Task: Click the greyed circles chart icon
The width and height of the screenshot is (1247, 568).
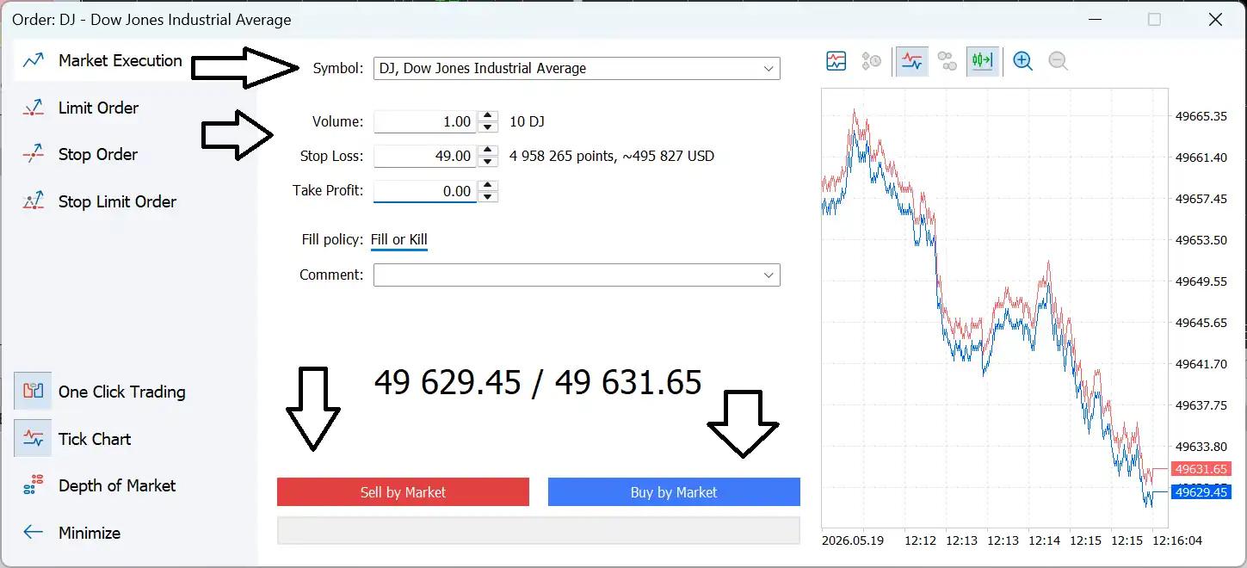Action: tap(948, 61)
